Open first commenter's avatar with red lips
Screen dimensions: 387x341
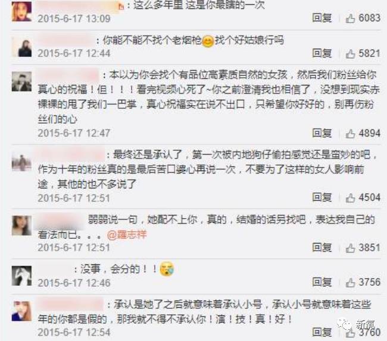[x=21, y=11]
